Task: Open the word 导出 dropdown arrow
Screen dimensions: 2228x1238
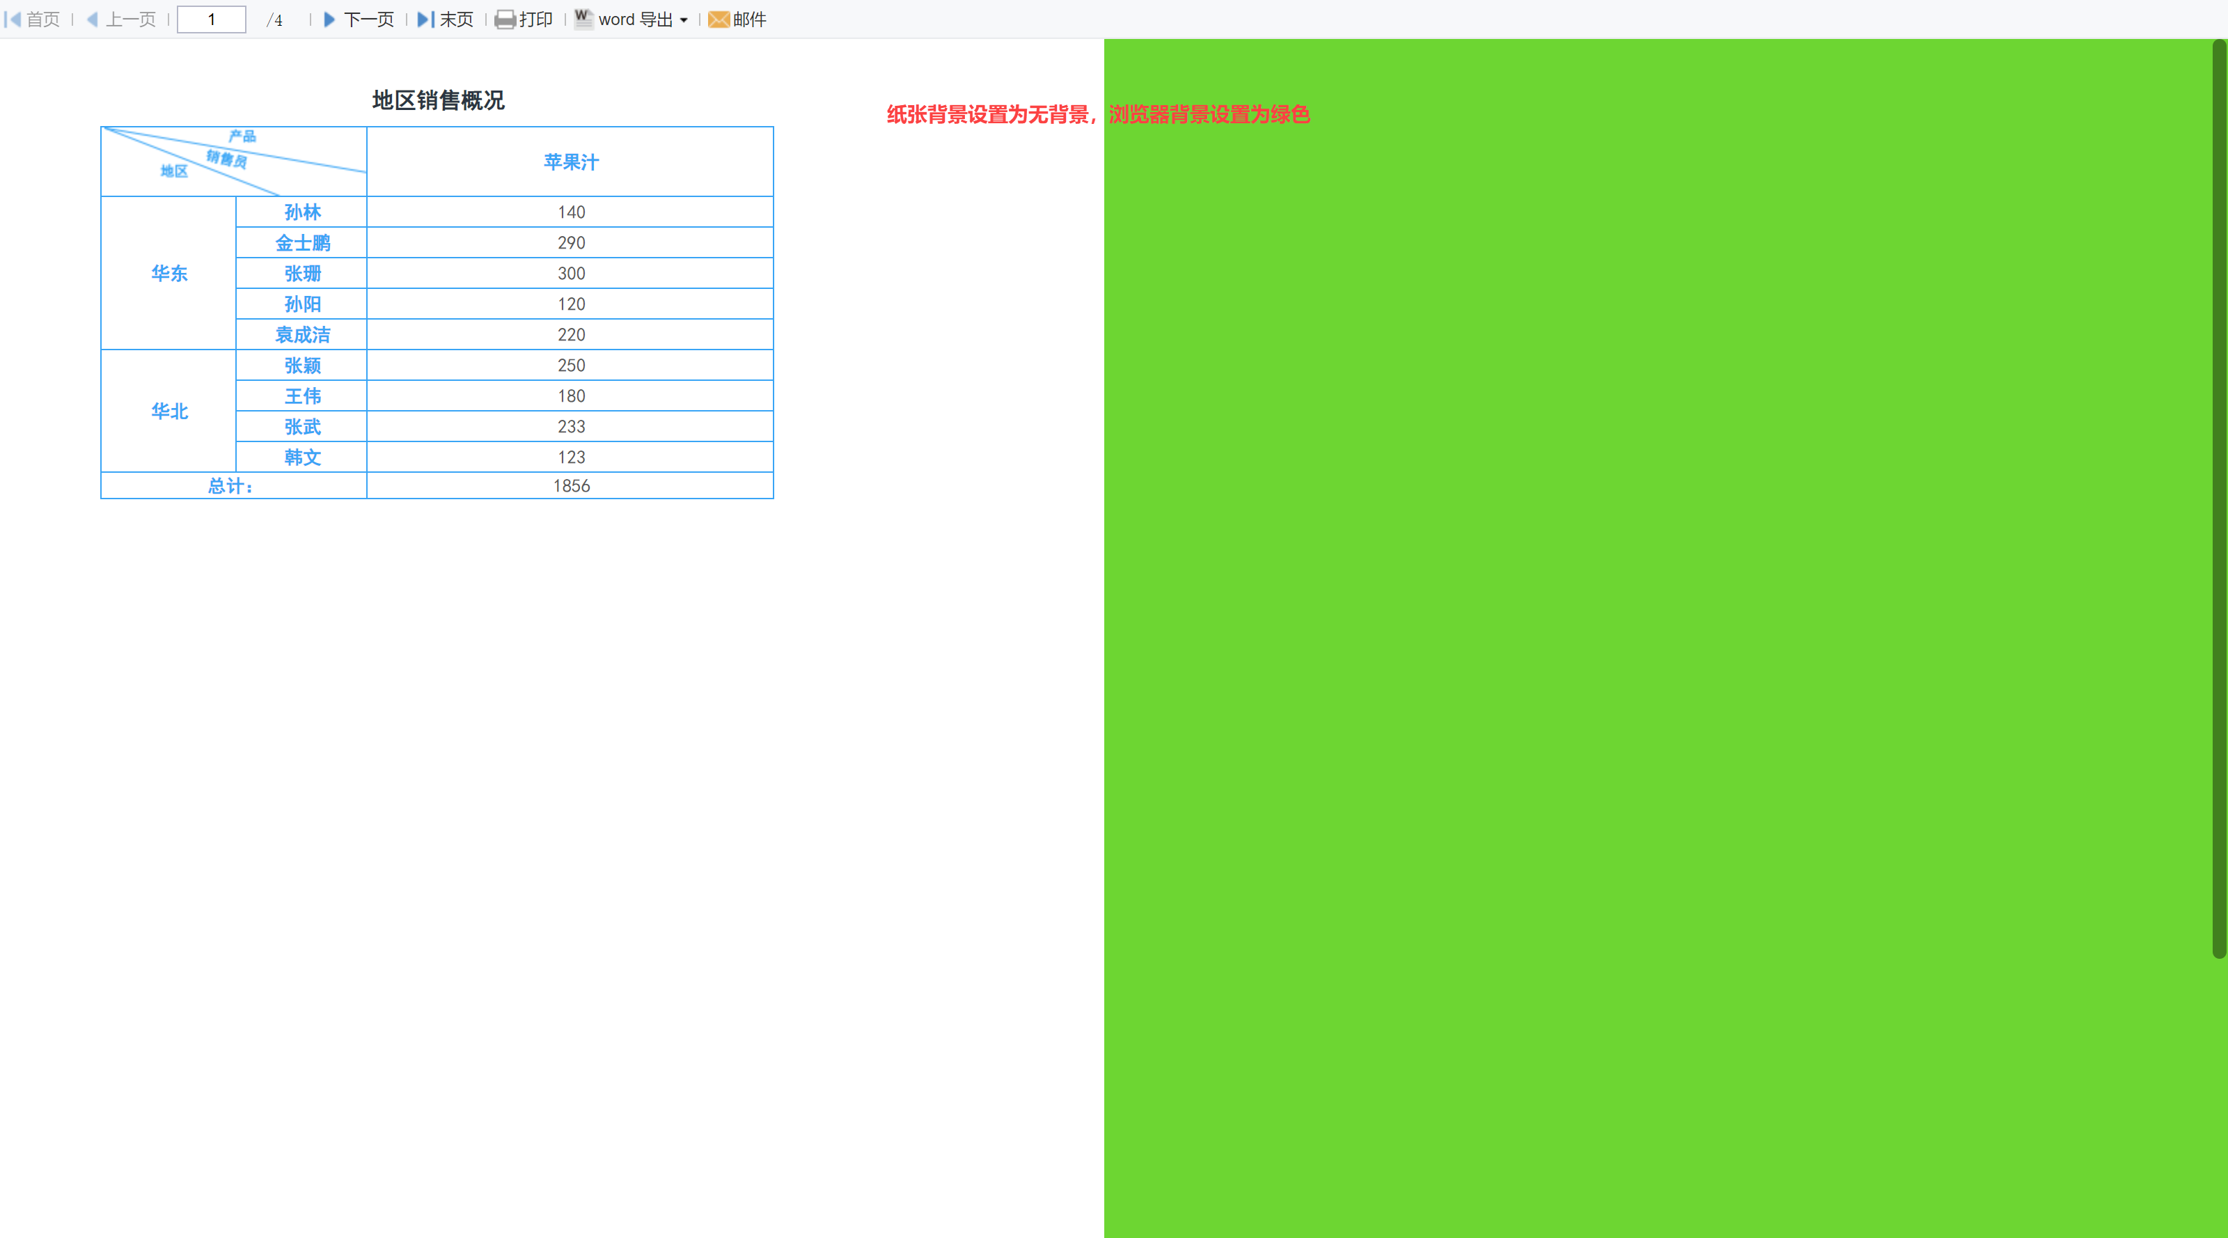Action: [683, 20]
